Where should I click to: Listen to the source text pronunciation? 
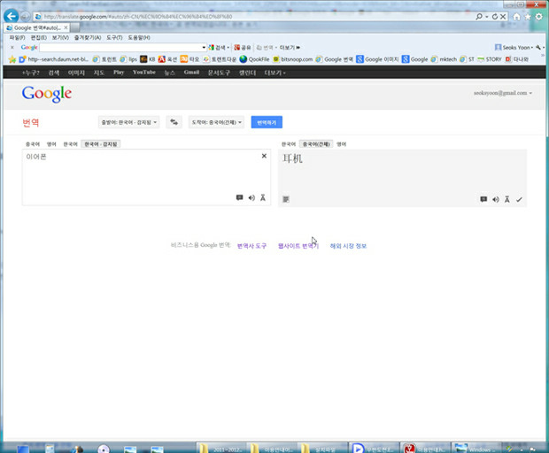pyautogui.click(x=251, y=198)
